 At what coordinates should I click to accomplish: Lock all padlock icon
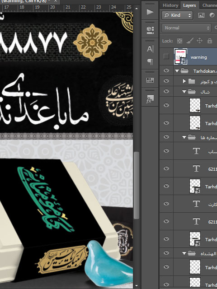point(210,41)
